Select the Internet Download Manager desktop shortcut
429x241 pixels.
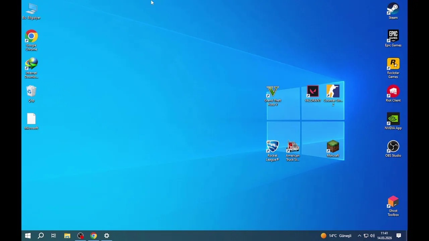(31, 68)
